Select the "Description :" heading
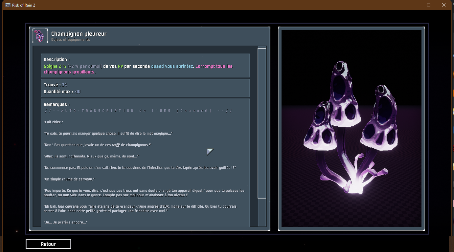 (57, 59)
